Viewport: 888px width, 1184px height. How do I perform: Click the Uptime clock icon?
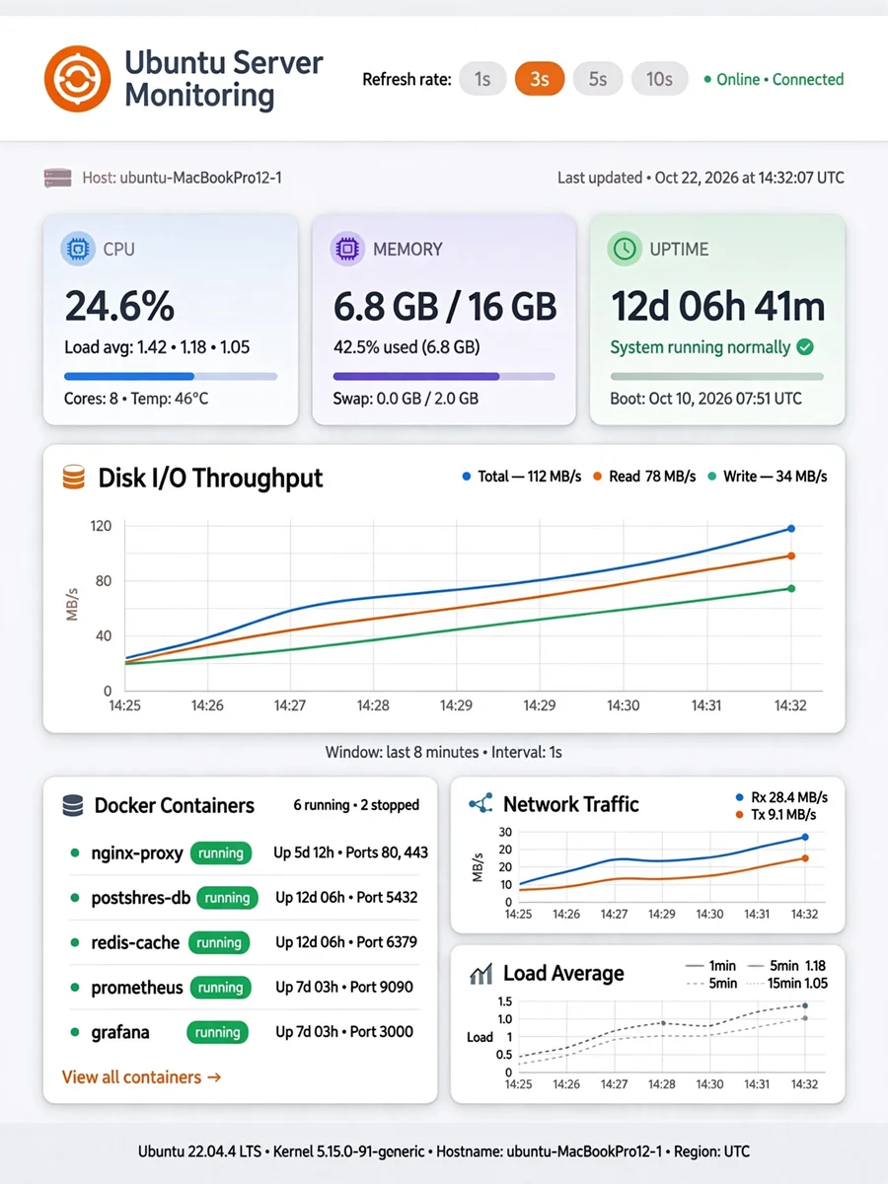(625, 250)
